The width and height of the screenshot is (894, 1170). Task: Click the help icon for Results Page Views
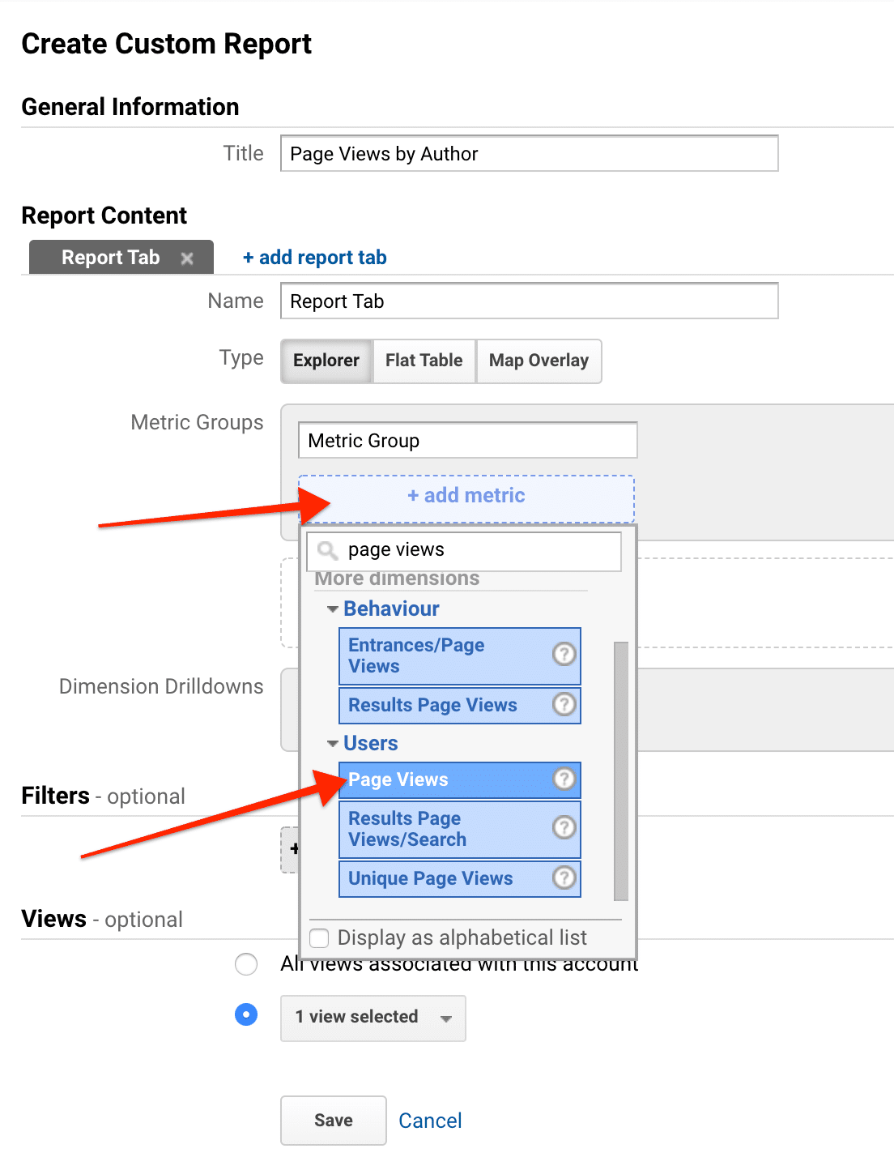[564, 705]
